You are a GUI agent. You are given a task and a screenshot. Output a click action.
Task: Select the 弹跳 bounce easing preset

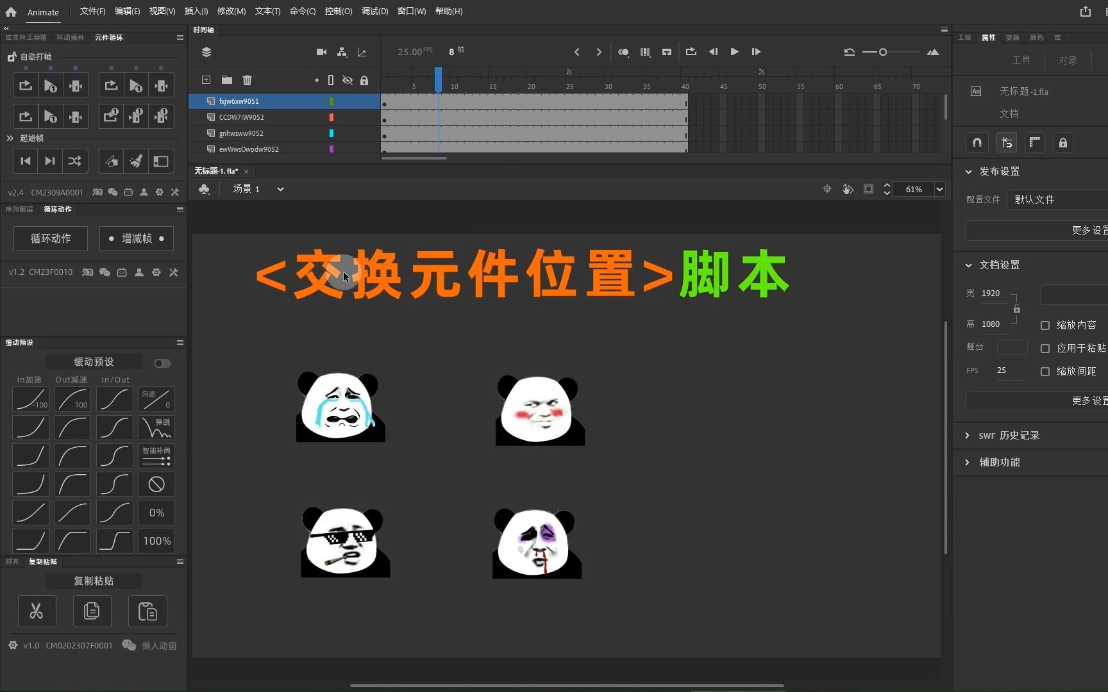156,428
